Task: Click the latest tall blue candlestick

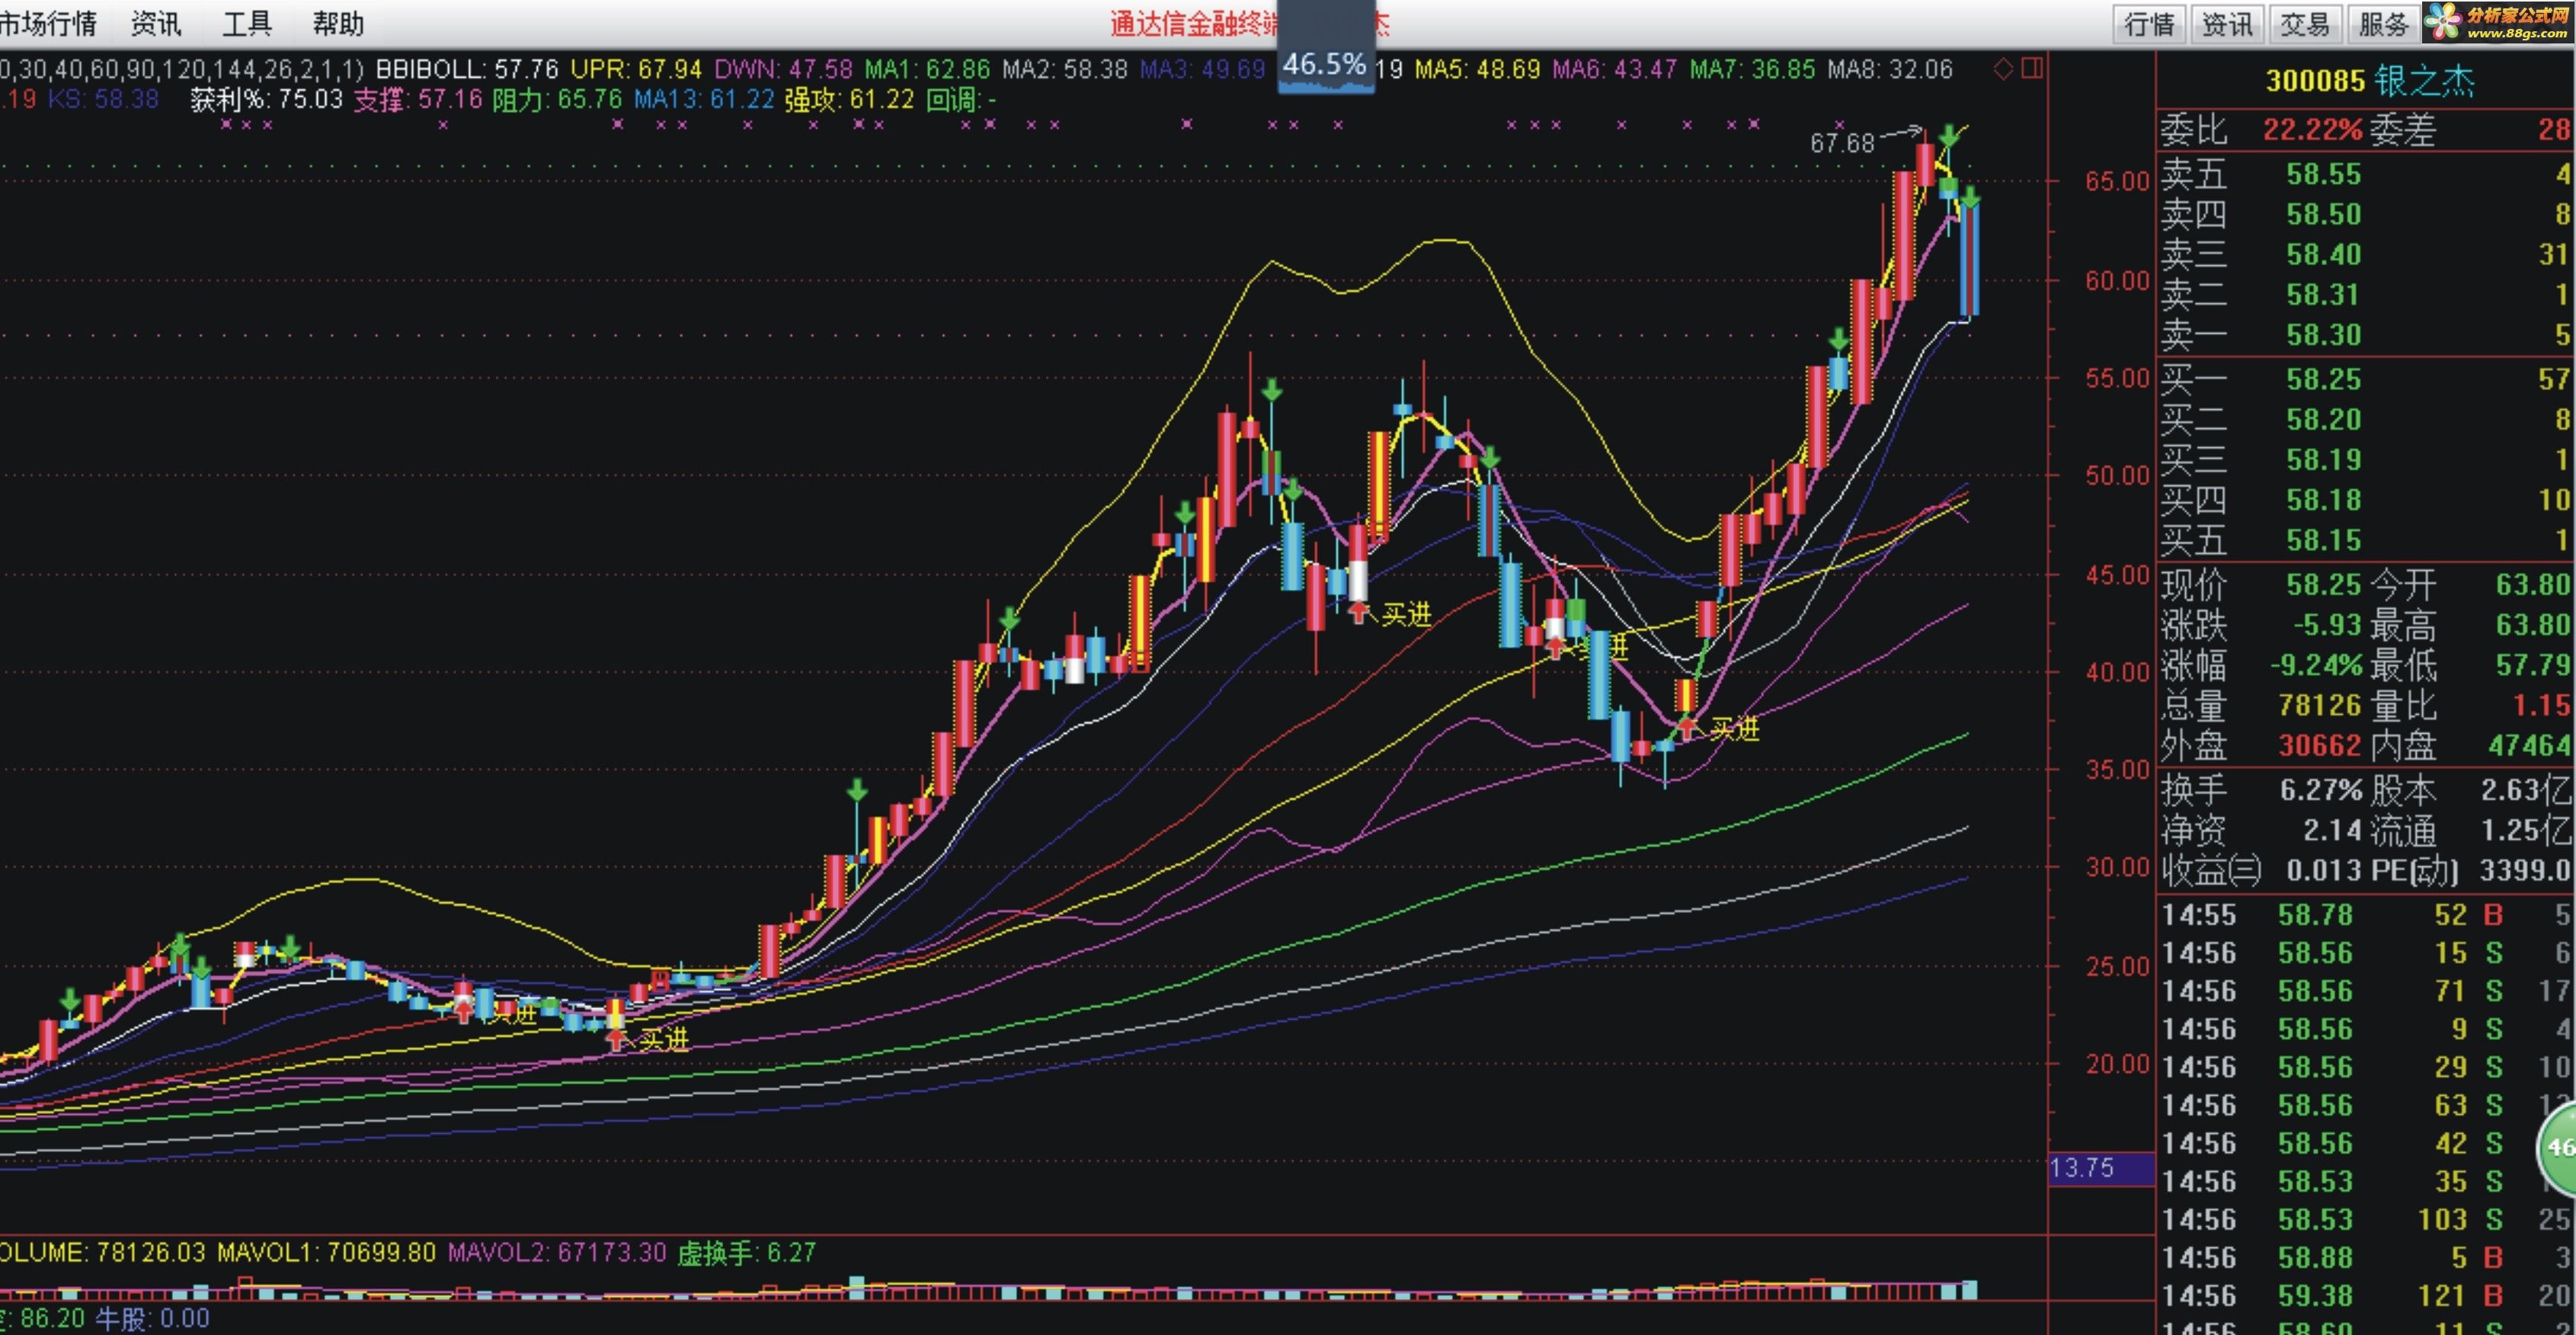Action: click(x=1969, y=258)
